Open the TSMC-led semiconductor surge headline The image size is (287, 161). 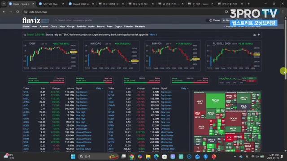[x=97, y=35]
